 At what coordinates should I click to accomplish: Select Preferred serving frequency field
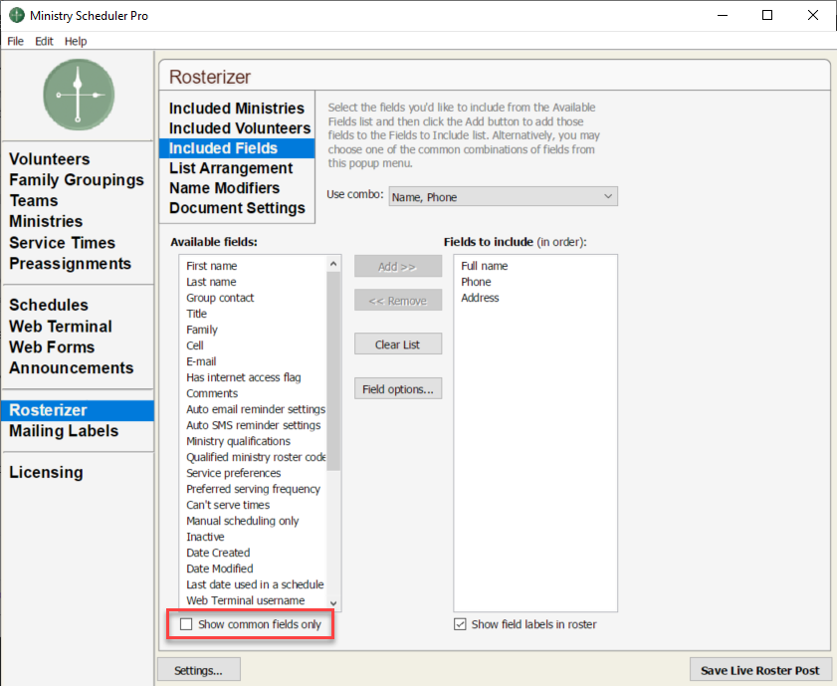(x=253, y=489)
